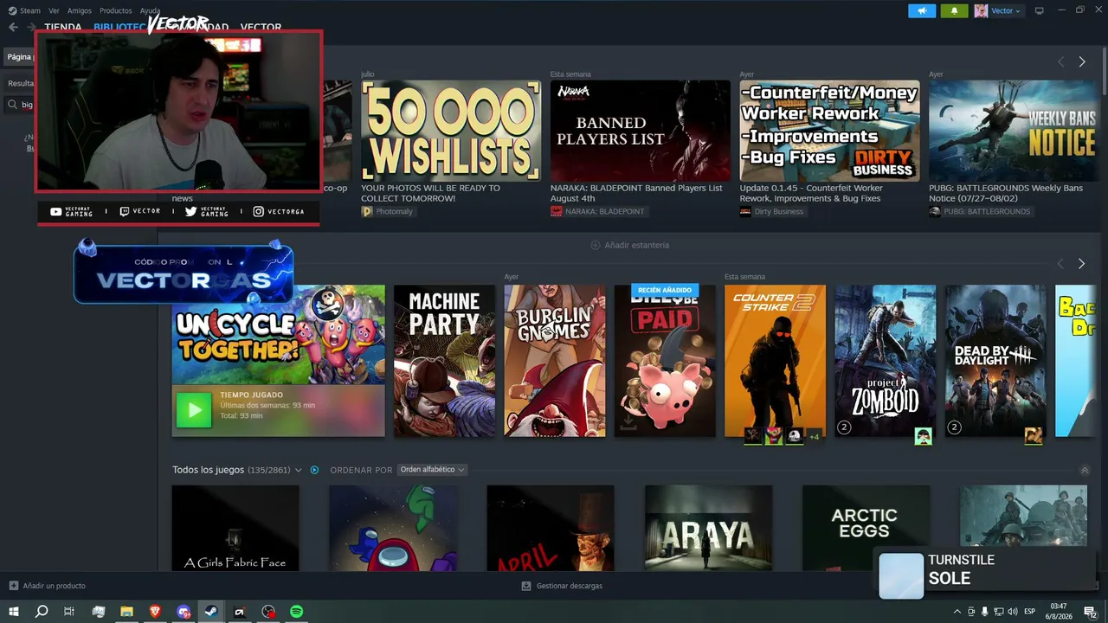Select the Project Zomboid game cover
Viewport: 1108px width, 623px height.
pyautogui.click(x=886, y=361)
